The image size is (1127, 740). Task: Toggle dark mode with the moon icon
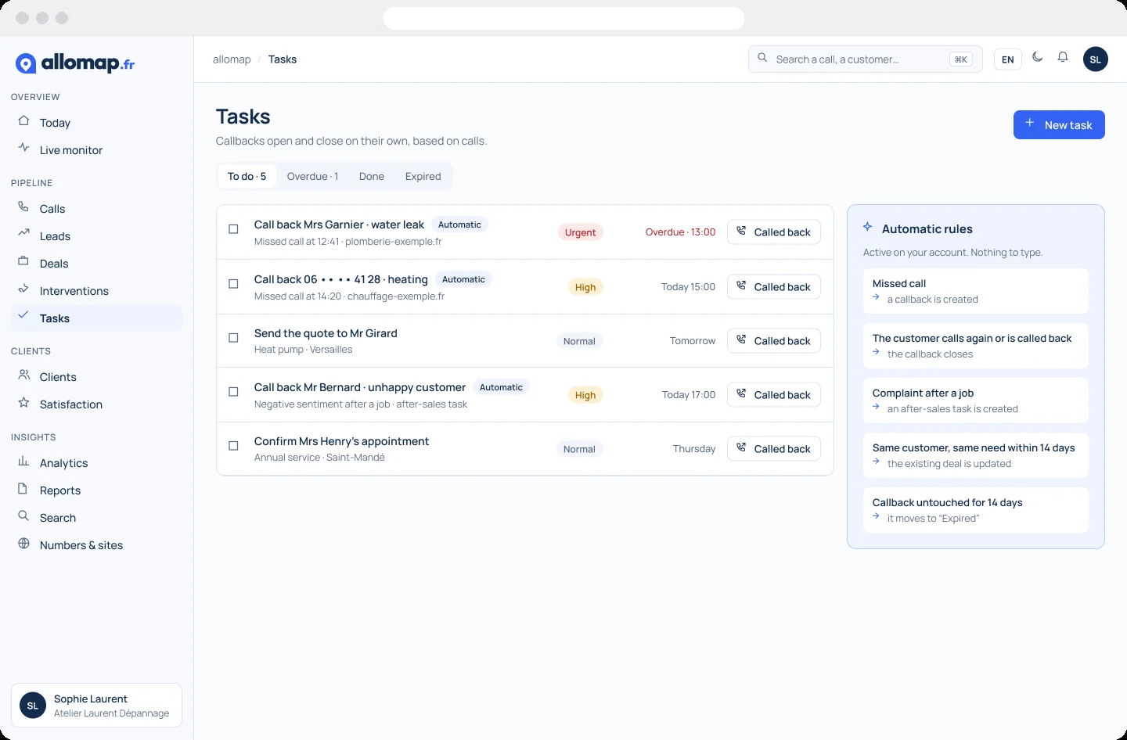click(1038, 57)
